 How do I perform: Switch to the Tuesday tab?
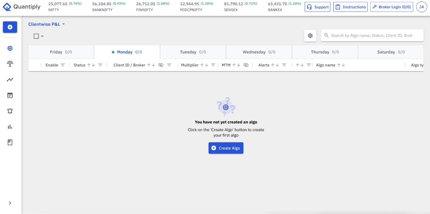tap(193, 52)
